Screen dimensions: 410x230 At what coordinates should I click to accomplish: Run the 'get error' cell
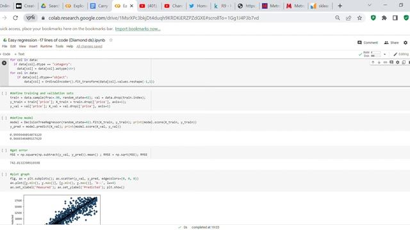click(x=4, y=151)
